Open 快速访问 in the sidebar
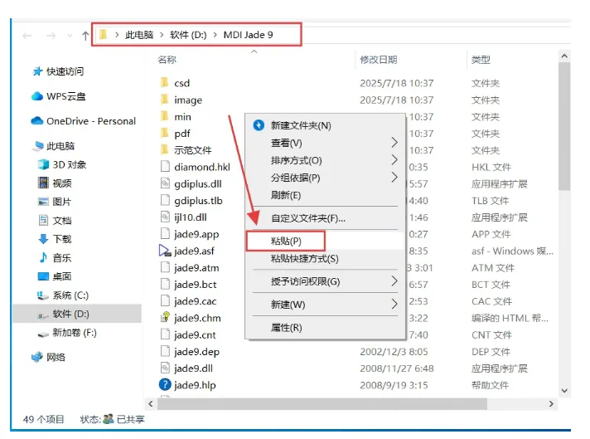Viewport: 590px width, 439px height. coord(65,71)
